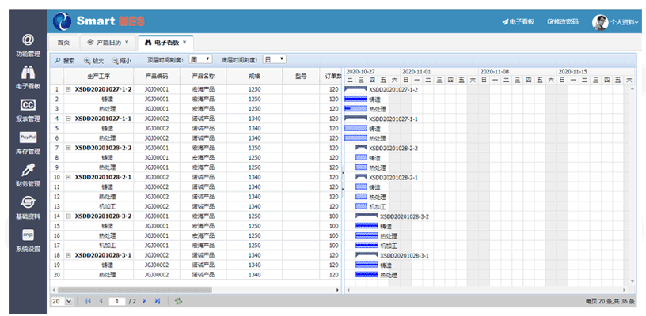Viewport: 646px width, 316px height.
Task: Jump to the last page of results
Action: (x=158, y=301)
